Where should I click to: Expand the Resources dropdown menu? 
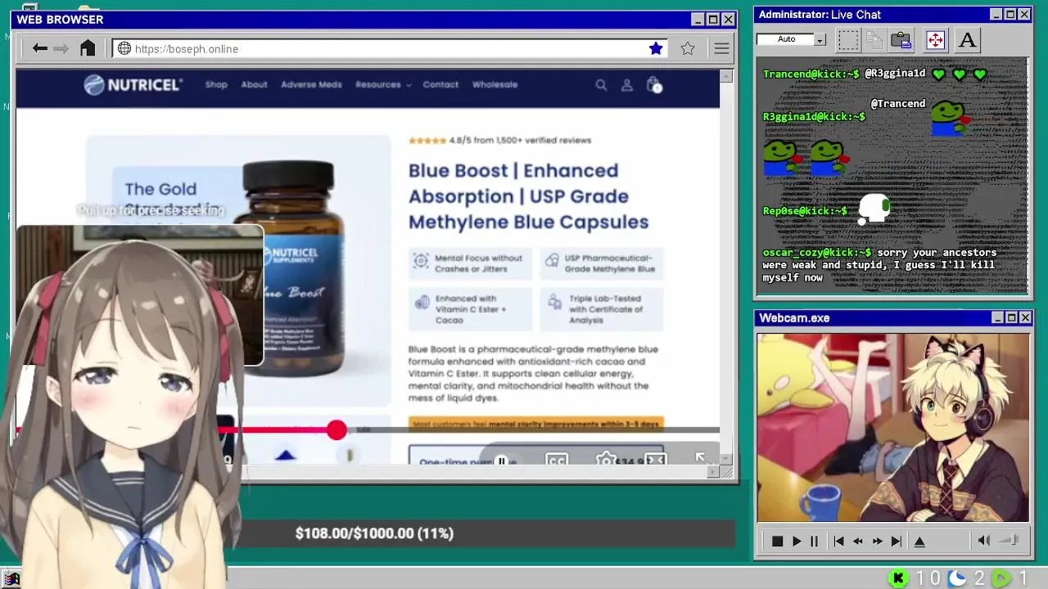tap(382, 84)
